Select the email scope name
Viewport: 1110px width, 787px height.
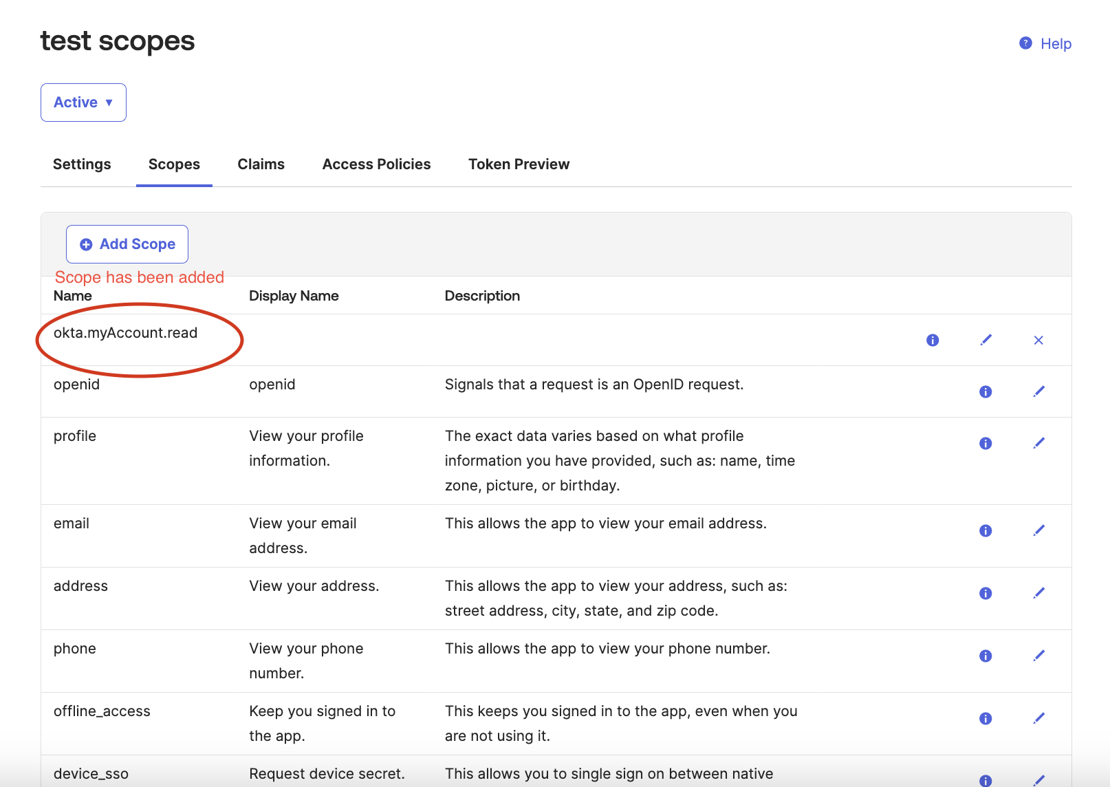click(72, 524)
